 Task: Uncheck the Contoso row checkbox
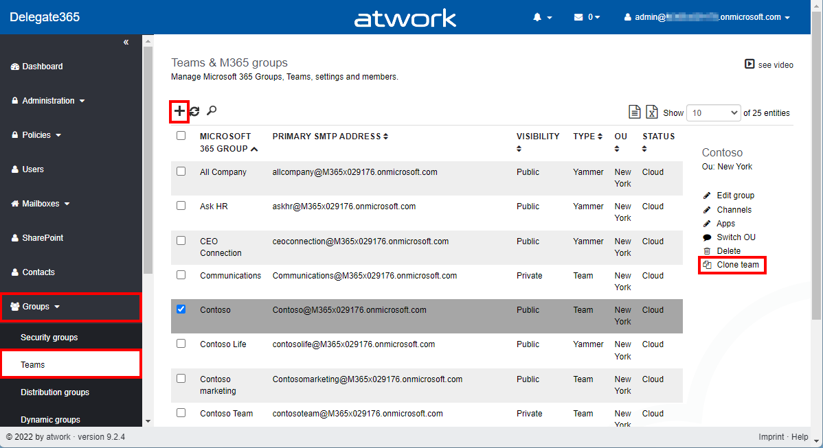pyautogui.click(x=181, y=309)
